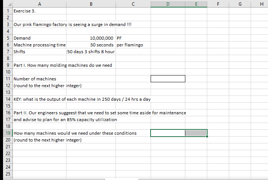Select column G header
This screenshot has width=268, height=180.
pos(240,4)
